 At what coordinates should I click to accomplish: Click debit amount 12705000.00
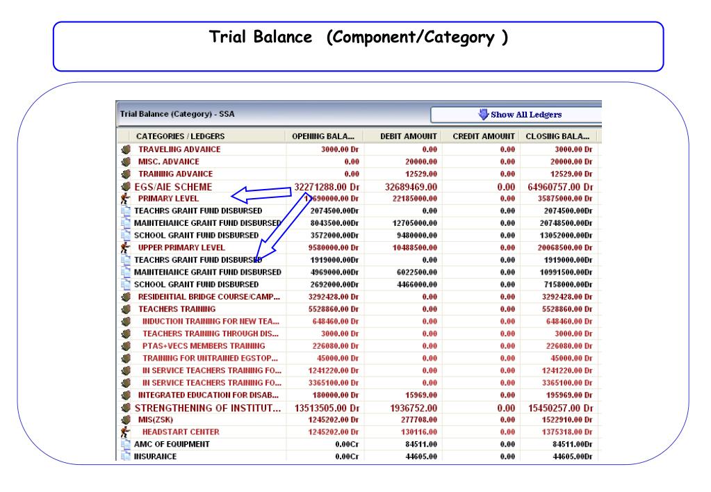click(414, 223)
